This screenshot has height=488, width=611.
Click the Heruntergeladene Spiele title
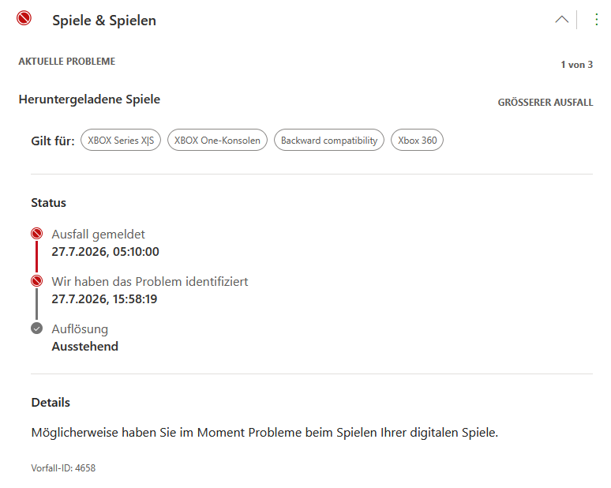pyautogui.click(x=89, y=99)
